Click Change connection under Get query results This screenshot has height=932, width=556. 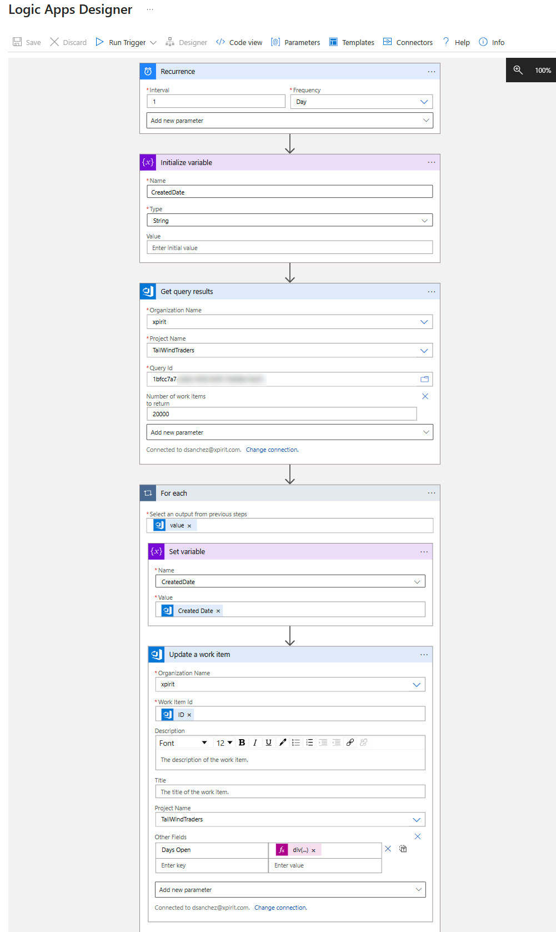coord(272,450)
